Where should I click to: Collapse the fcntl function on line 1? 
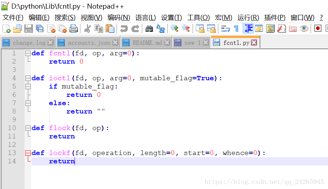tap(28, 53)
